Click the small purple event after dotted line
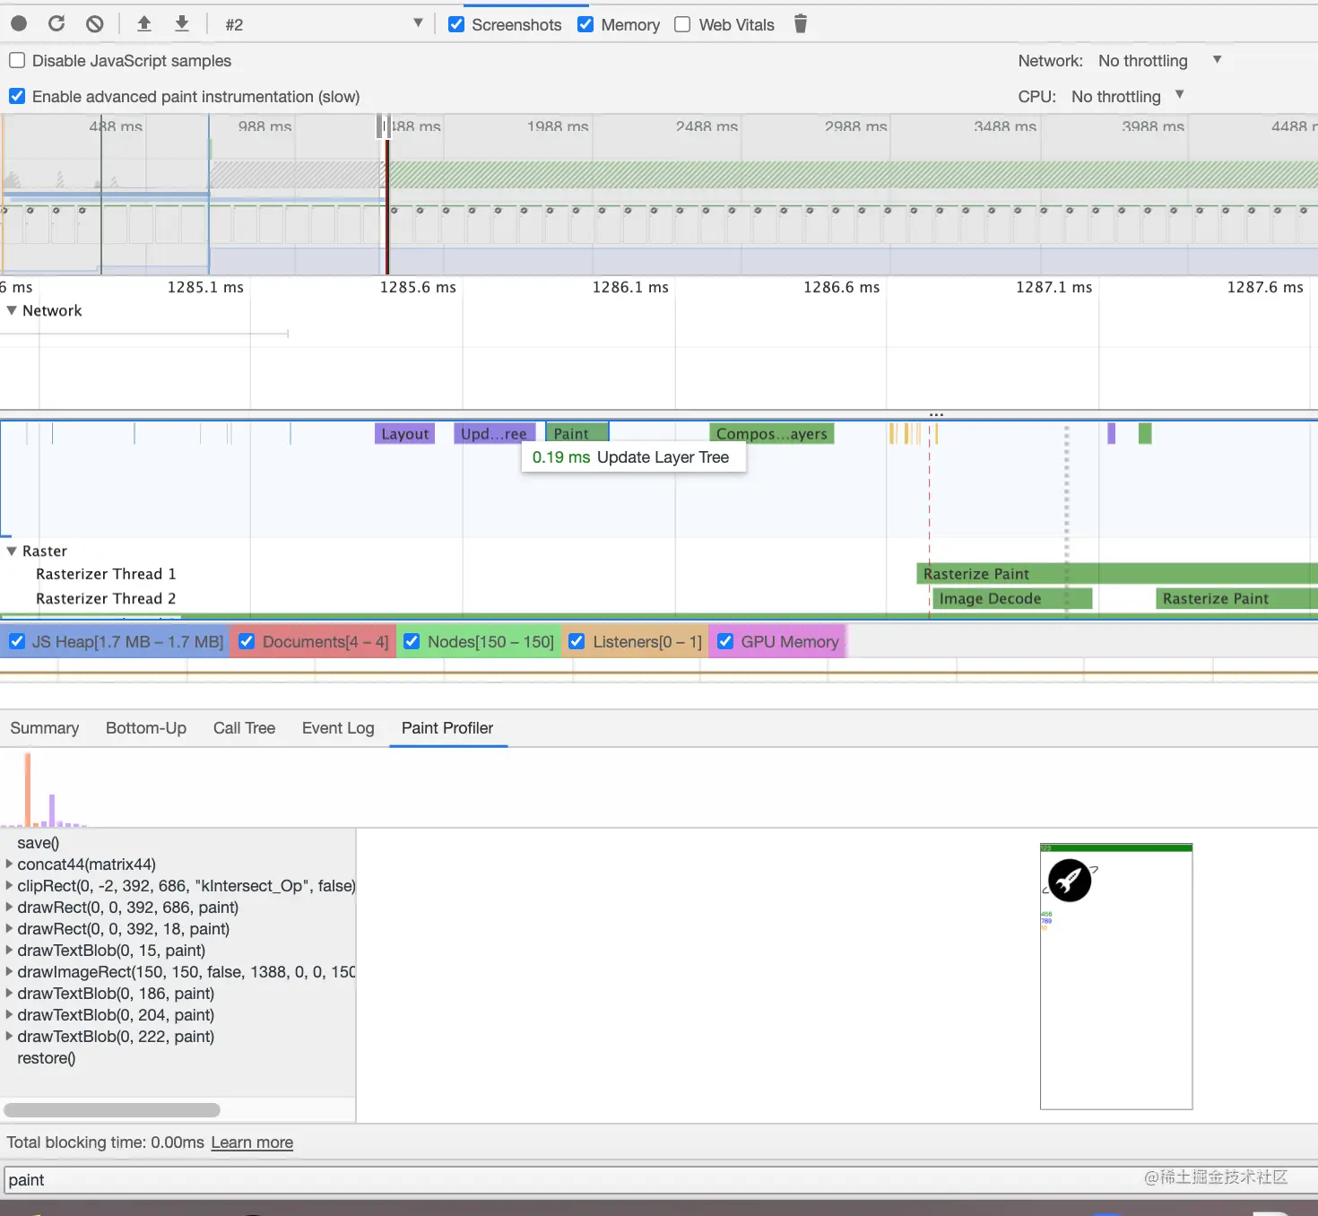 click(1112, 434)
